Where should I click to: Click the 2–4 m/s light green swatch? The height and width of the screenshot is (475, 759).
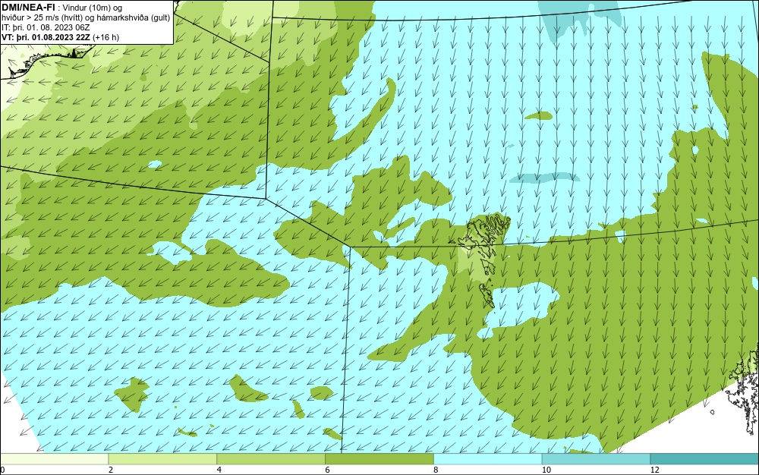coord(162,458)
